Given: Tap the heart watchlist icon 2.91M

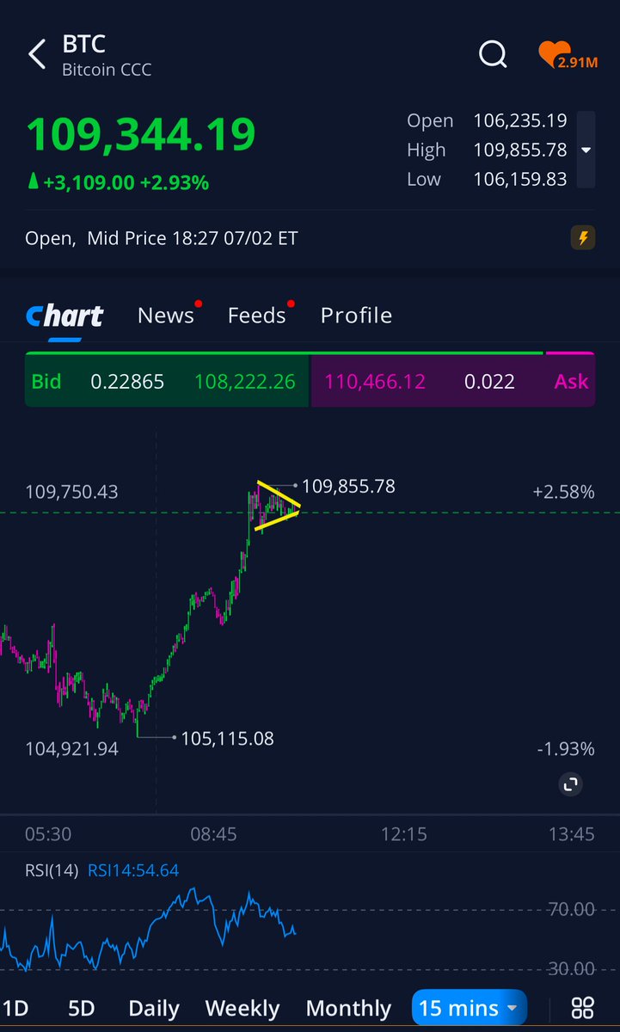Looking at the screenshot, I should (x=568, y=55).
